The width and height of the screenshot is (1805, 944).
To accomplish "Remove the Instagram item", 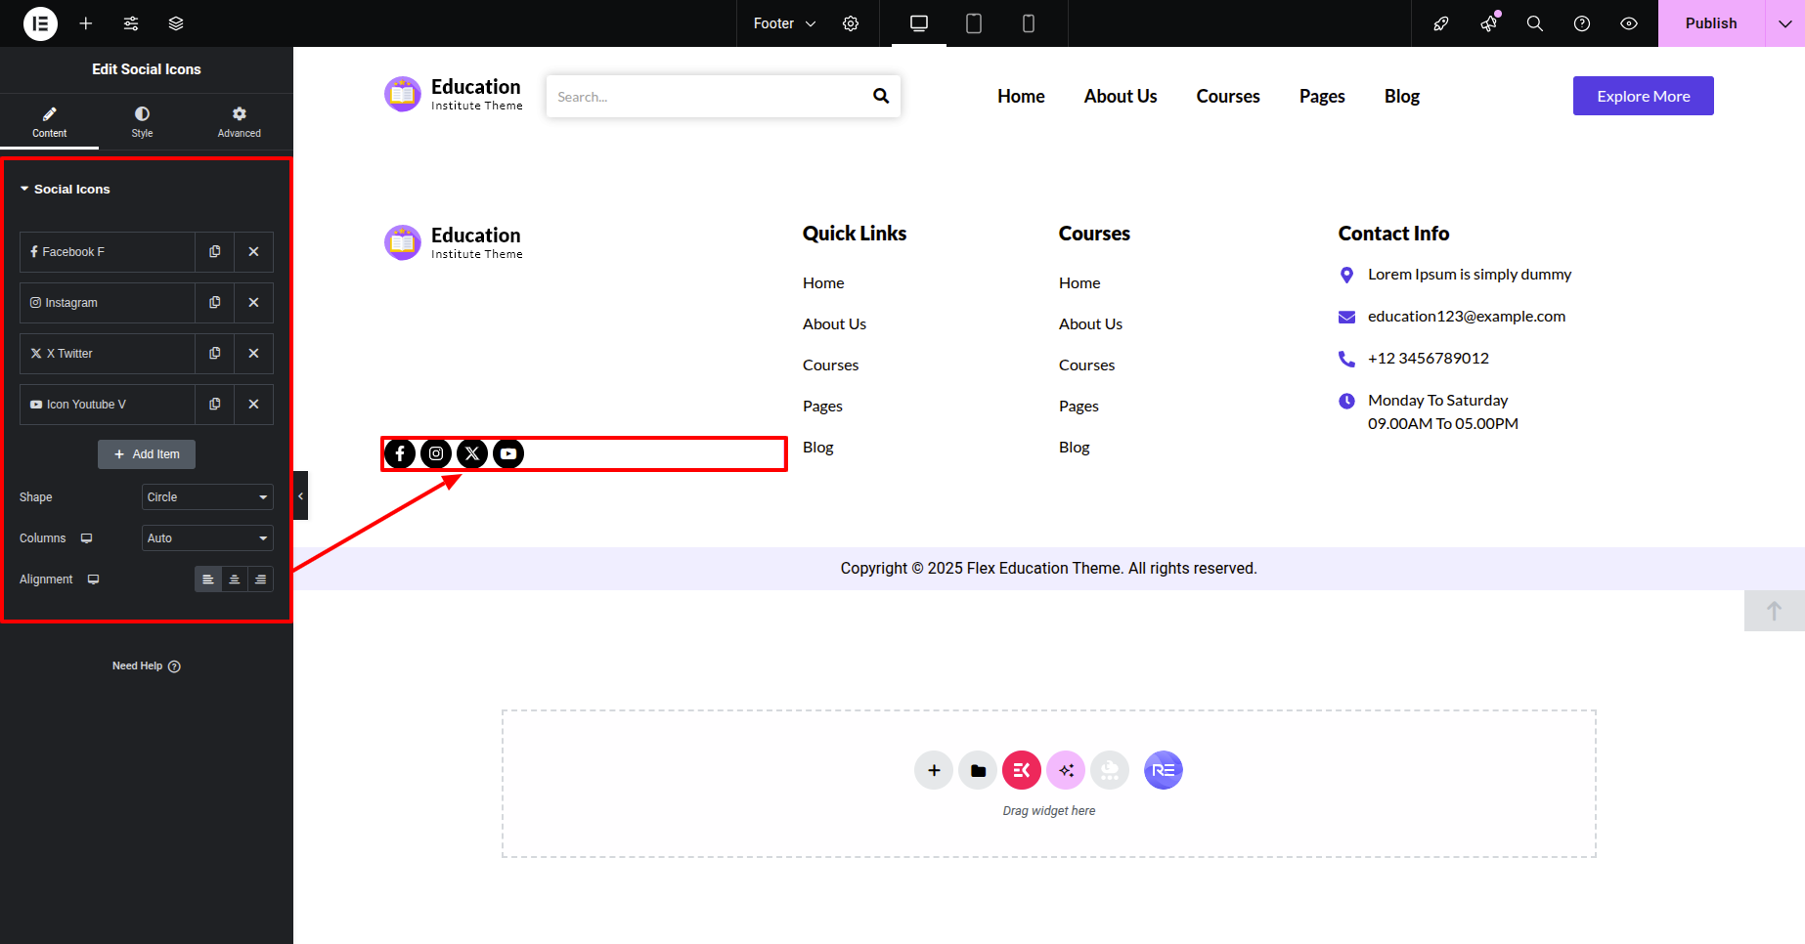I will (x=253, y=303).
